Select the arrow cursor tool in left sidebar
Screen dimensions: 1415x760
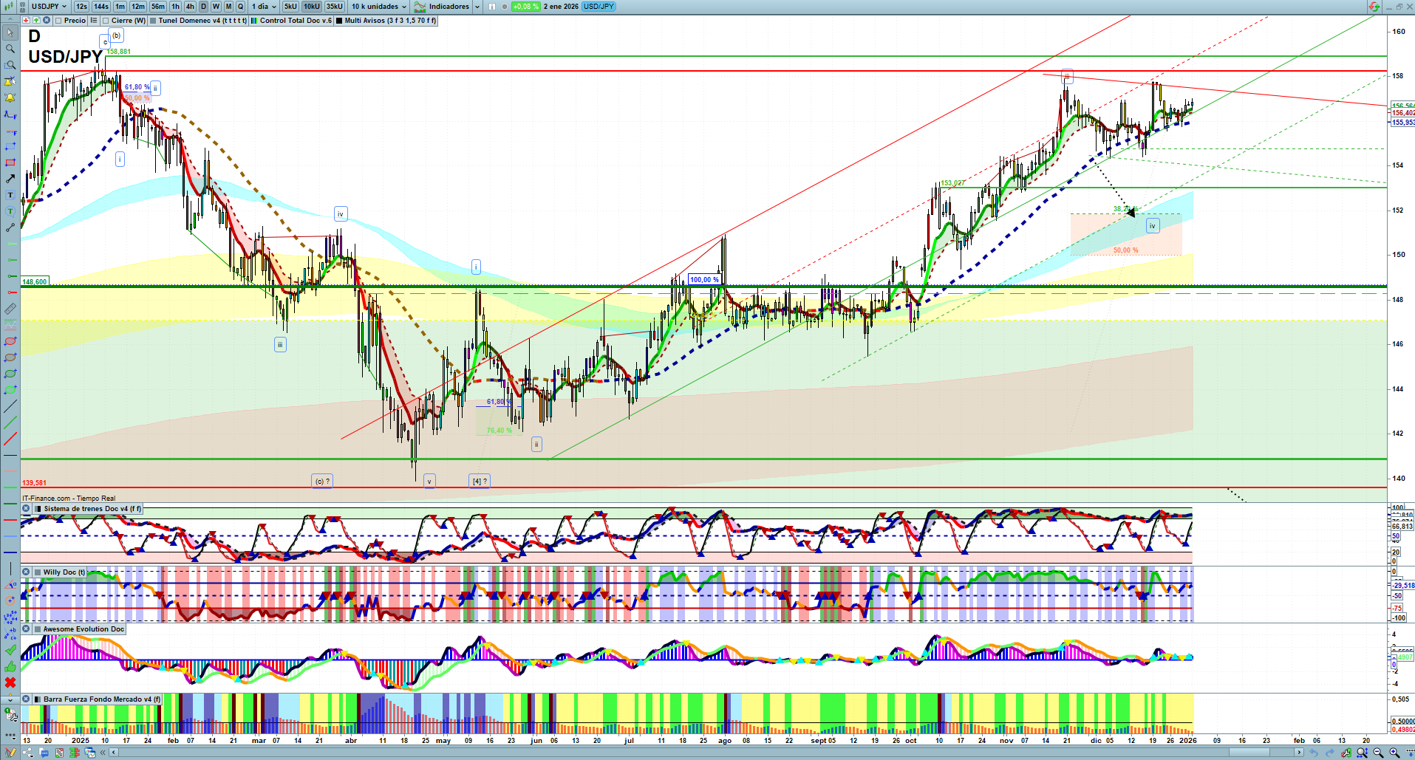[x=10, y=32]
